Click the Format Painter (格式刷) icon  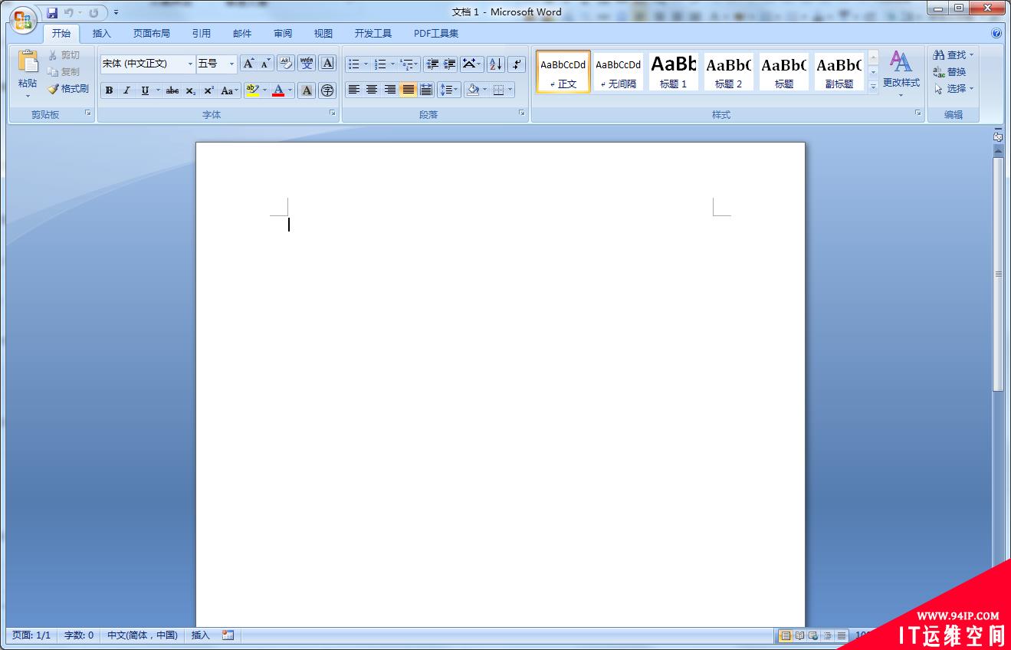(x=53, y=89)
